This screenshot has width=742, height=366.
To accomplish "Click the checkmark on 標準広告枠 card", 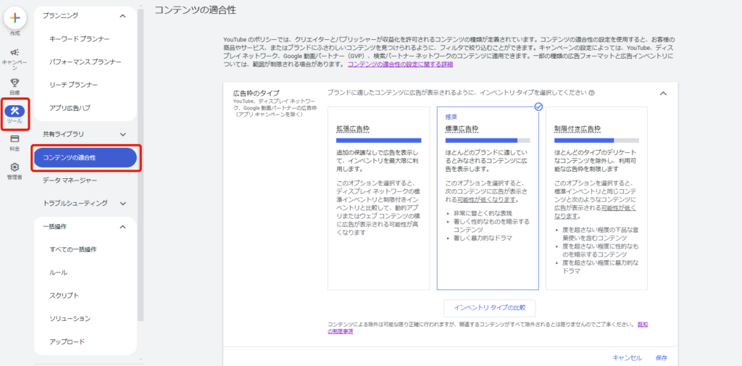I will (538, 107).
